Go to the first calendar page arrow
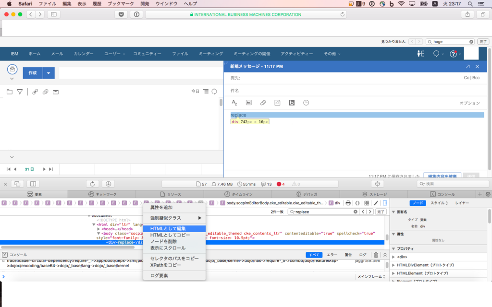The width and height of the screenshot is (492, 307). point(9,169)
